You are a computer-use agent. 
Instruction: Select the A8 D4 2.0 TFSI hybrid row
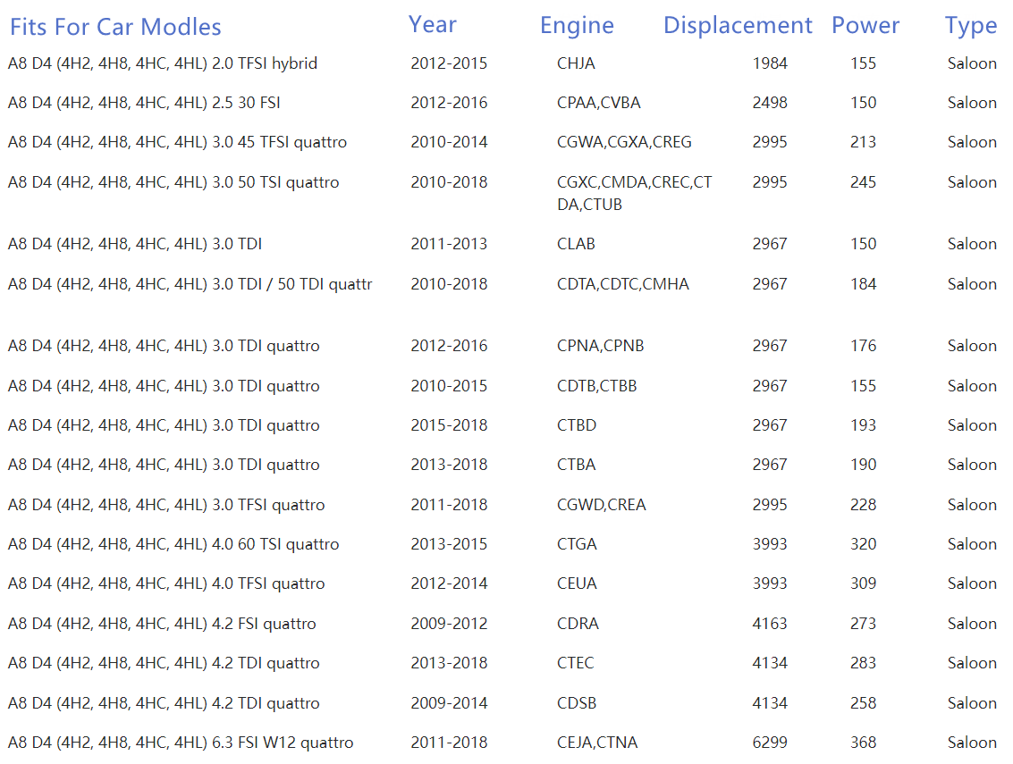tap(502, 63)
